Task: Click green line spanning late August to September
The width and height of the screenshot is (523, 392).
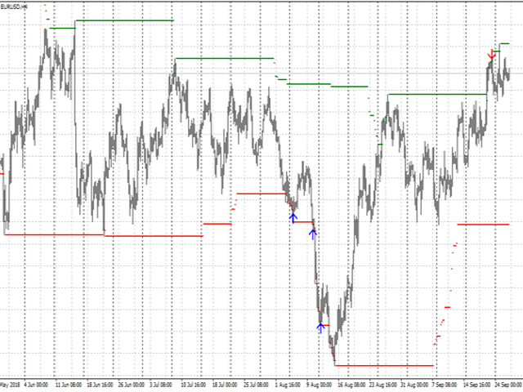Action: point(437,95)
